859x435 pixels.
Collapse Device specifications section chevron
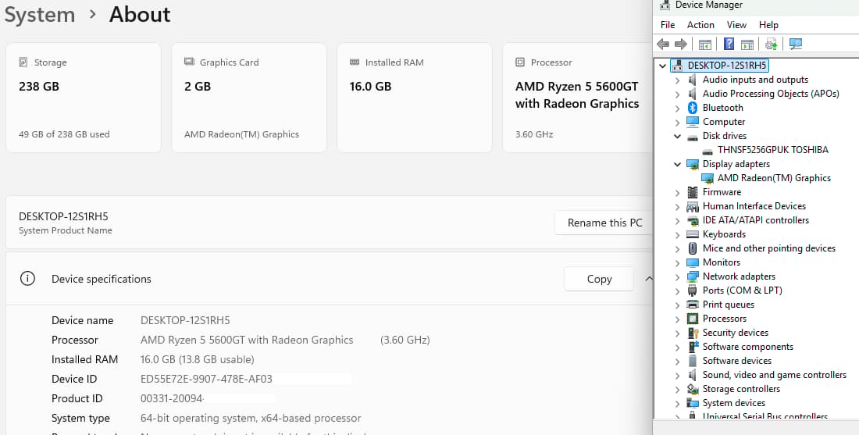pyautogui.click(x=649, y=279)
